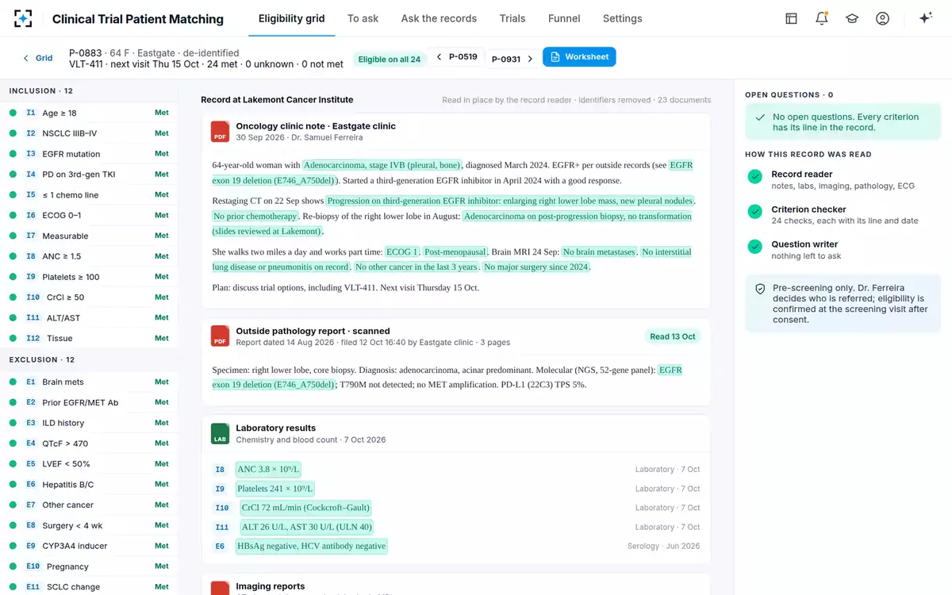Select inclusion criterion I10 CrCl ≥ 50
Image resolution: width=952 pixels, height=595 pixels.
(89, 297)
